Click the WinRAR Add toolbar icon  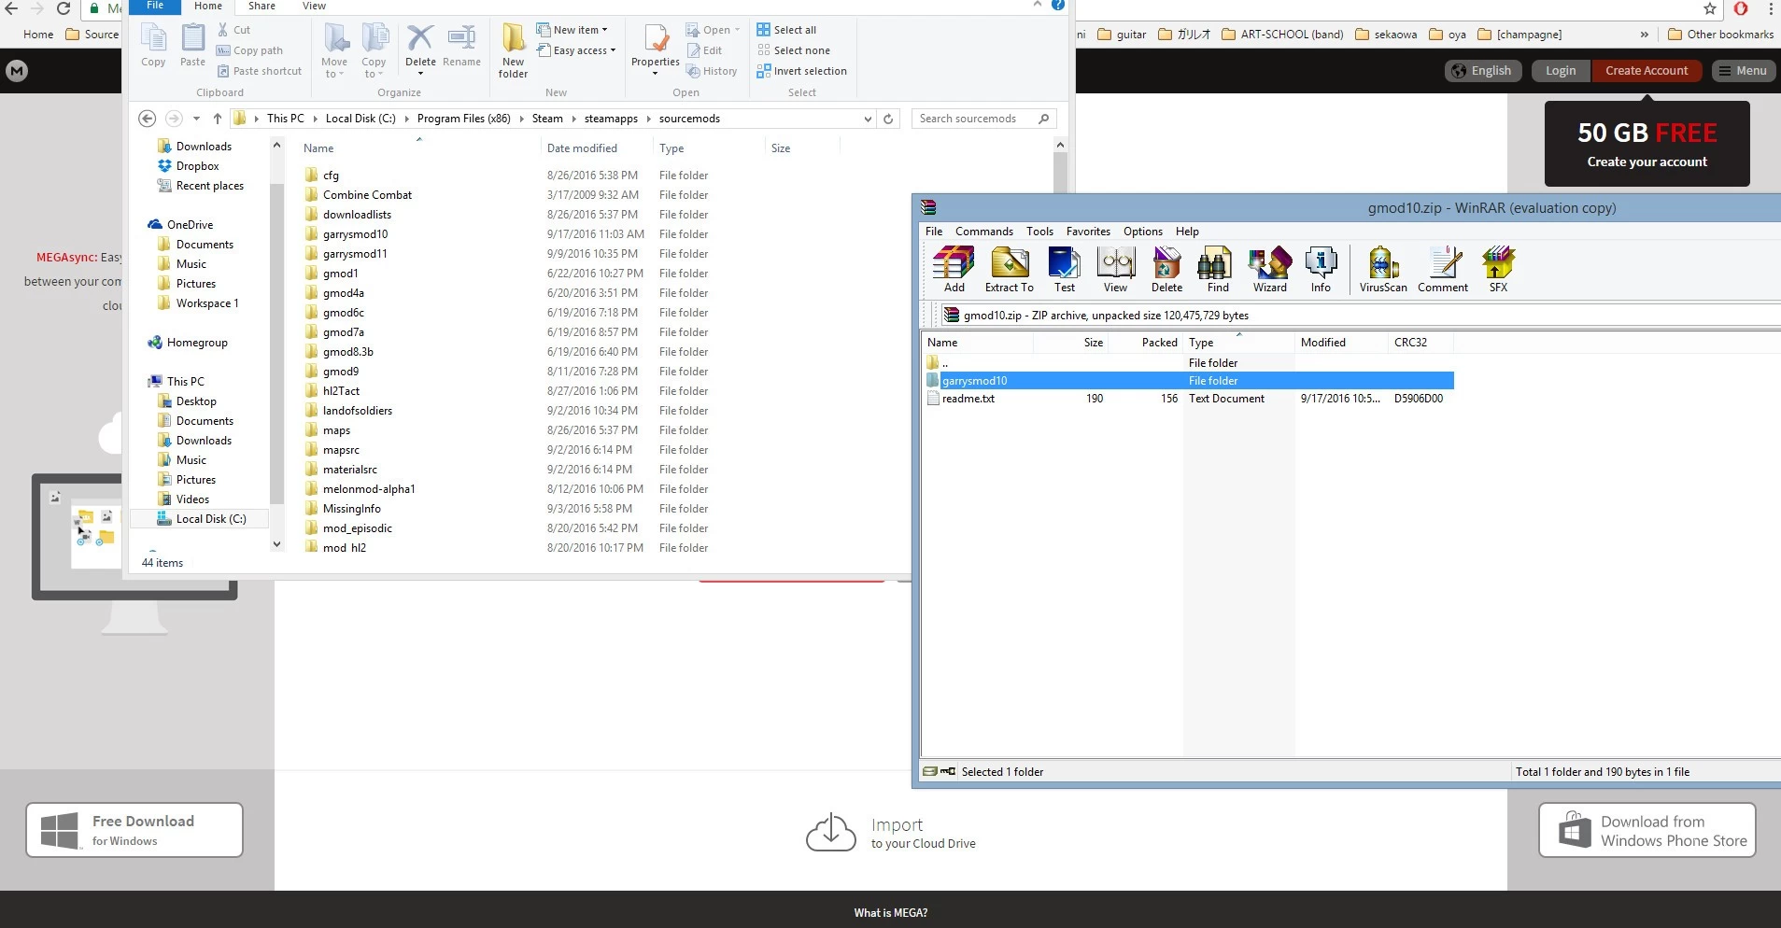(x=954, y=270)
